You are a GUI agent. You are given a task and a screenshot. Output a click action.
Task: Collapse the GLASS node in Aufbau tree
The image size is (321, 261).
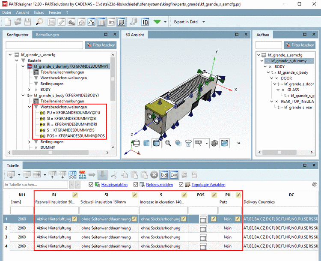(x=278, y=90)
